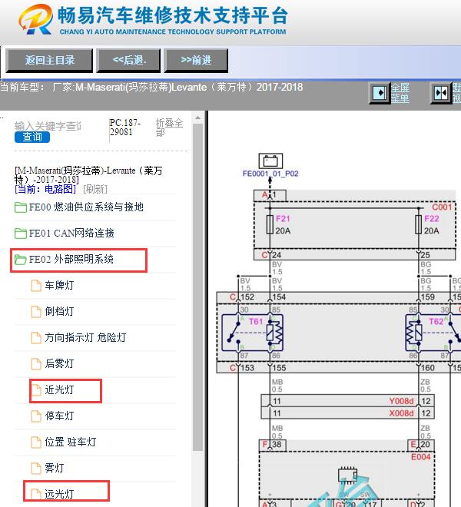
Task: Click the tree panel vertical scrollbar thumb
Action: coord(197,287)
